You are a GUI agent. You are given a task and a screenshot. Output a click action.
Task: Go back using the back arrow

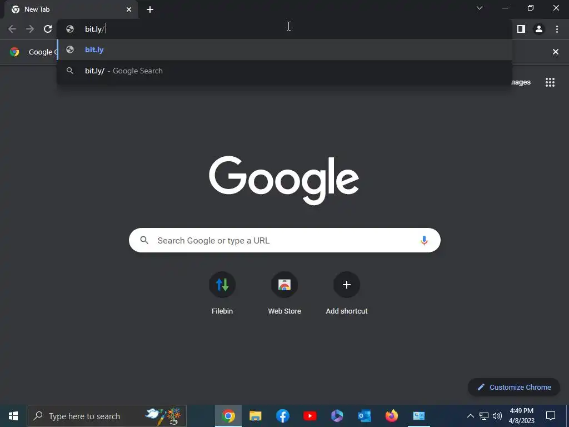12,29
